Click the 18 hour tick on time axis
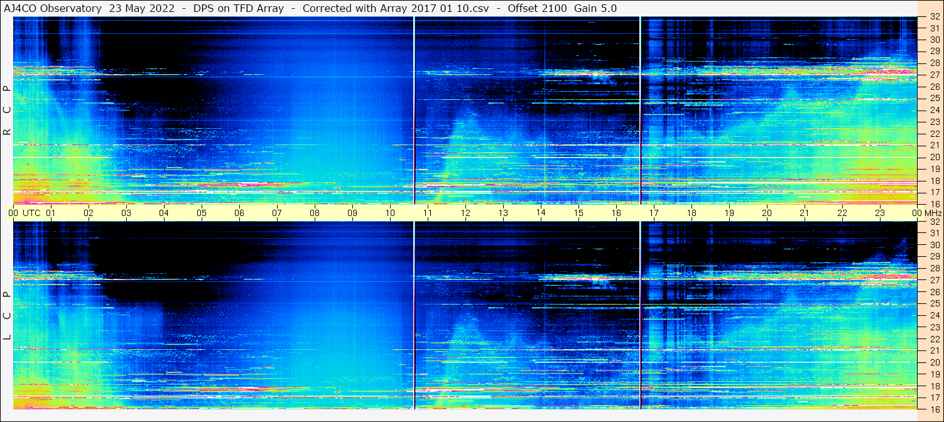The height and width of the screenshot is (422, 944). click(x=691, y=213)
